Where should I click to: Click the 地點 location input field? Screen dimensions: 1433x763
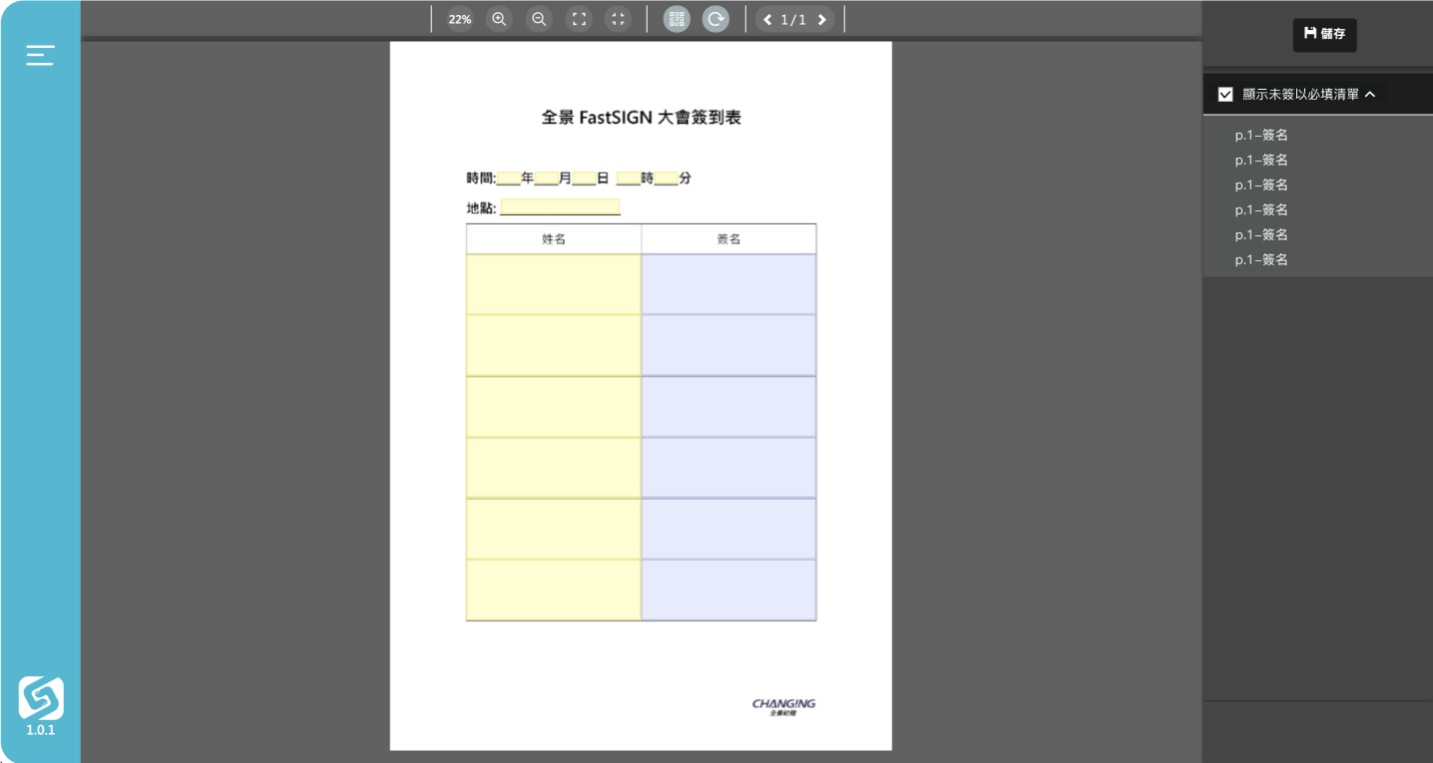(x=560, y=207)
